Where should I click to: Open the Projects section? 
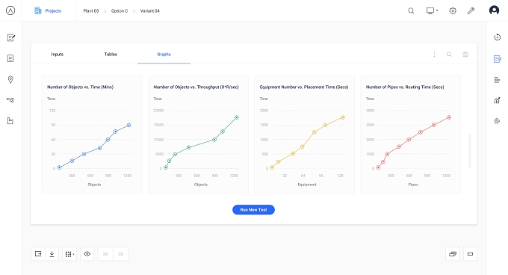[x=48, y=10]
